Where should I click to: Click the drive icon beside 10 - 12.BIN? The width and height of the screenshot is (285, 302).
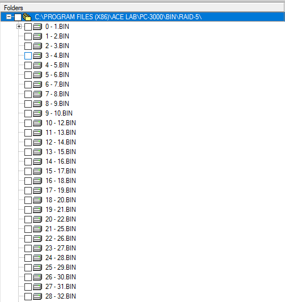coord(37,123)
